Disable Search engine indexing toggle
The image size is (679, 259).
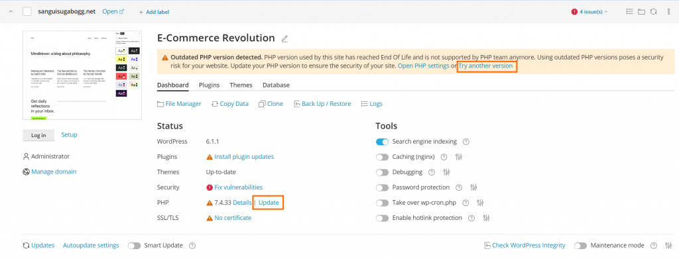tap(383, 141)
